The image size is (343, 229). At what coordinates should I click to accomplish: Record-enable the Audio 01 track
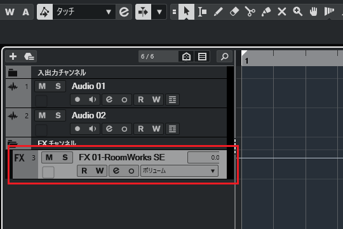tap(77, 99)
